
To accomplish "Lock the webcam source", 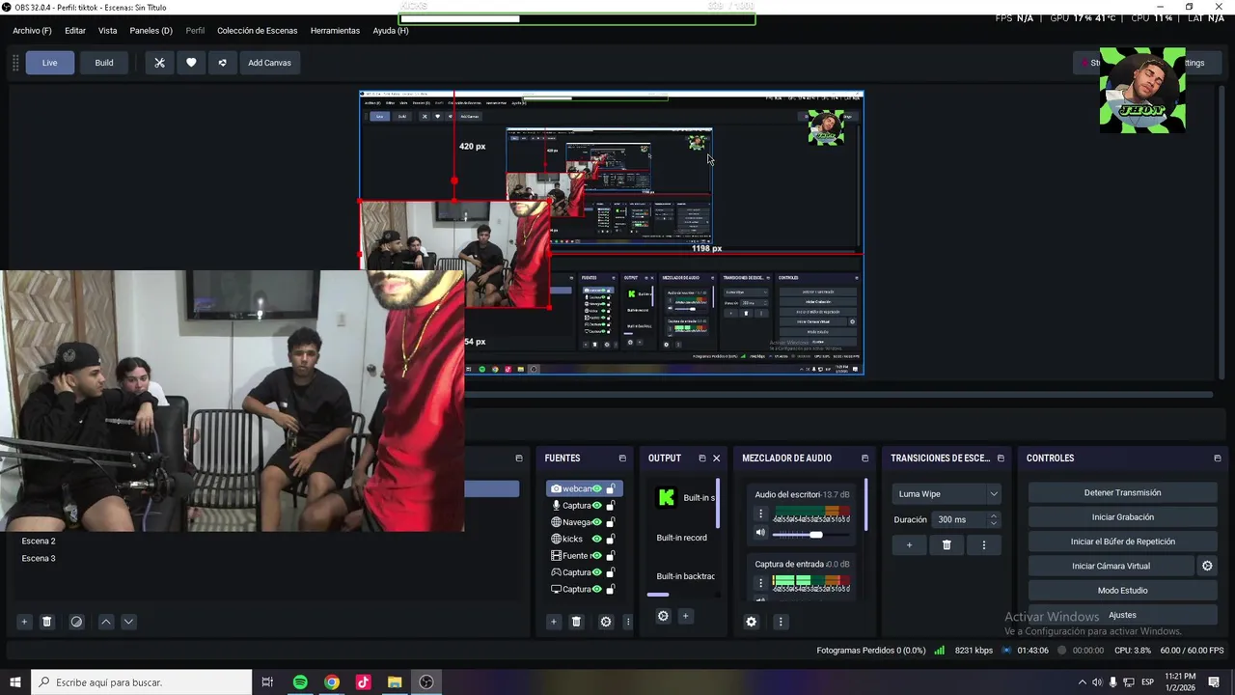I will point(611,488).
